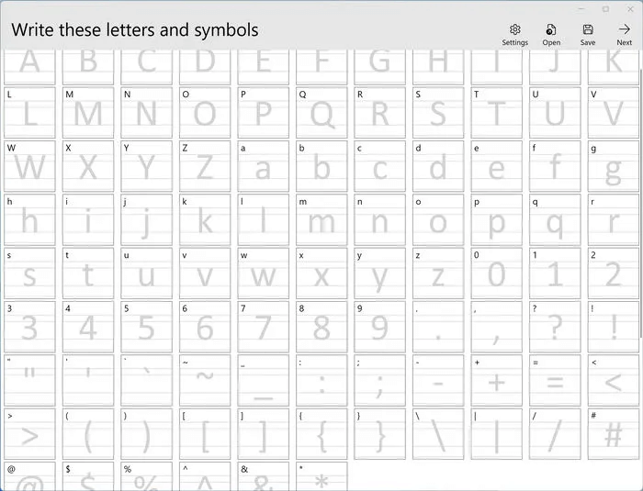Go to Next with the arrow icon
Viewport: 643px width, 491px height.
pyautogui.click(x=624, y=29)
